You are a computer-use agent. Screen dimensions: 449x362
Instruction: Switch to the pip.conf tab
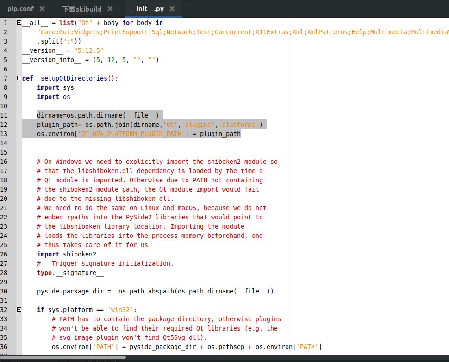click(21, 9)
